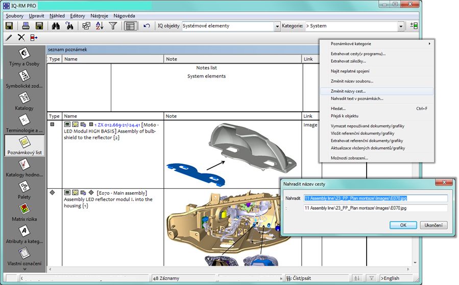Screen dimensions: 459x285
Task: Click the sort icon in status bar
Action: click(357, 278)
